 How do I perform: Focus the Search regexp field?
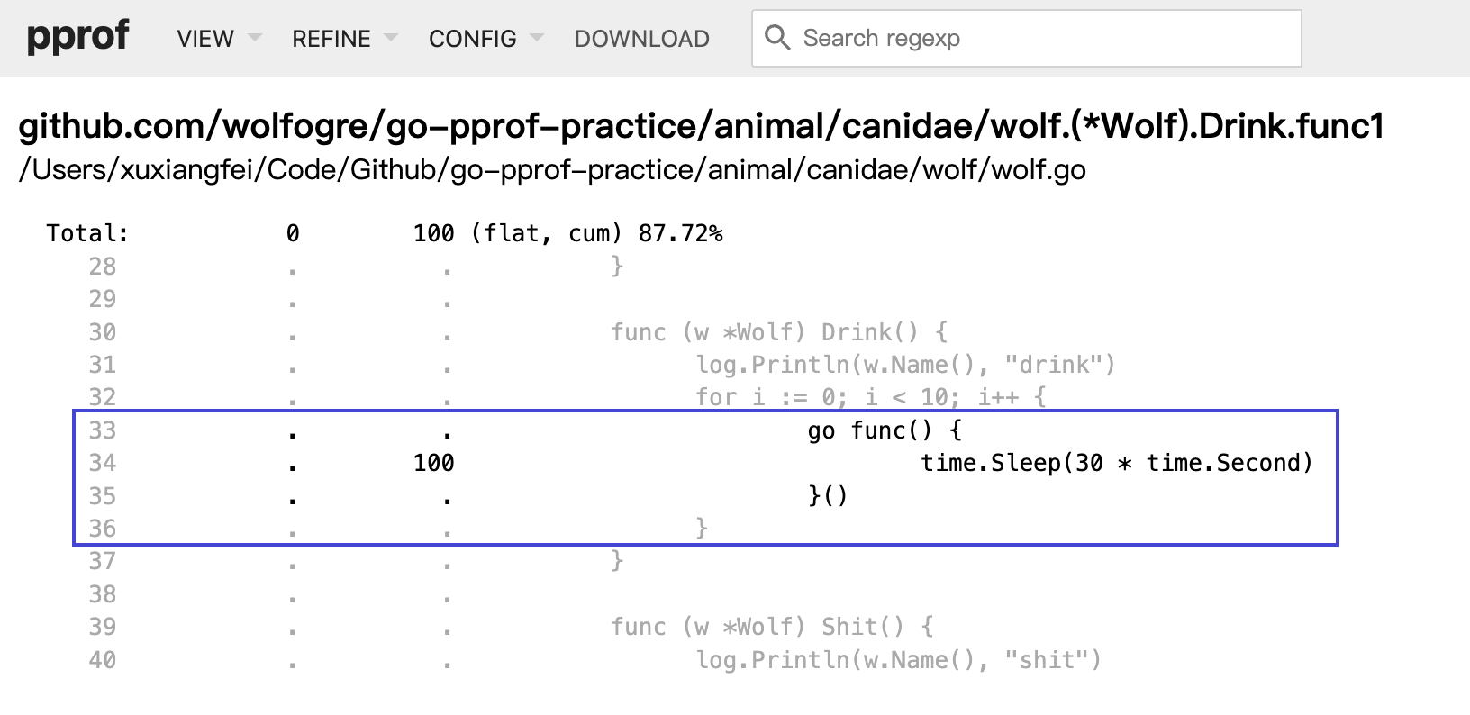tap(1045, 38)
